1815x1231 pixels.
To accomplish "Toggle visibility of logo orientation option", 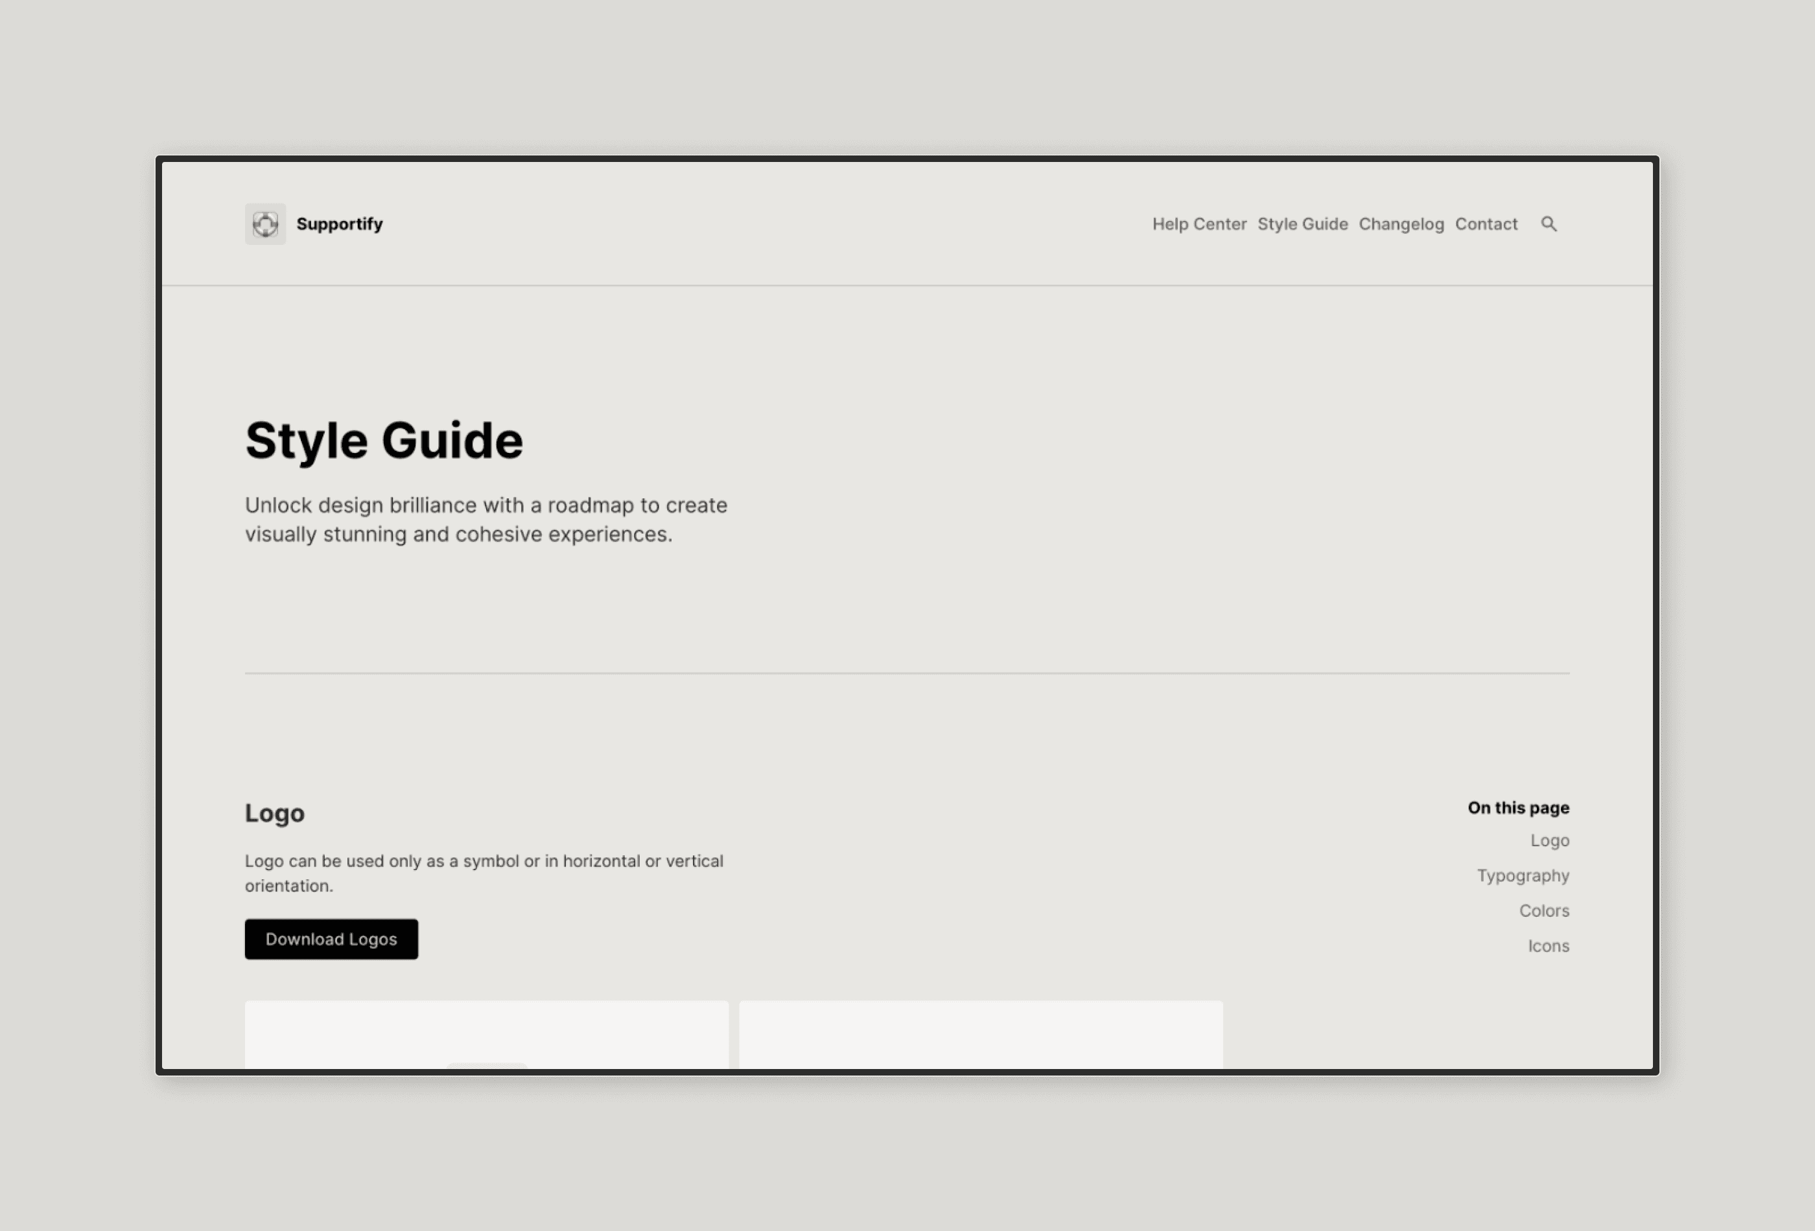I will coord(981,1033).
